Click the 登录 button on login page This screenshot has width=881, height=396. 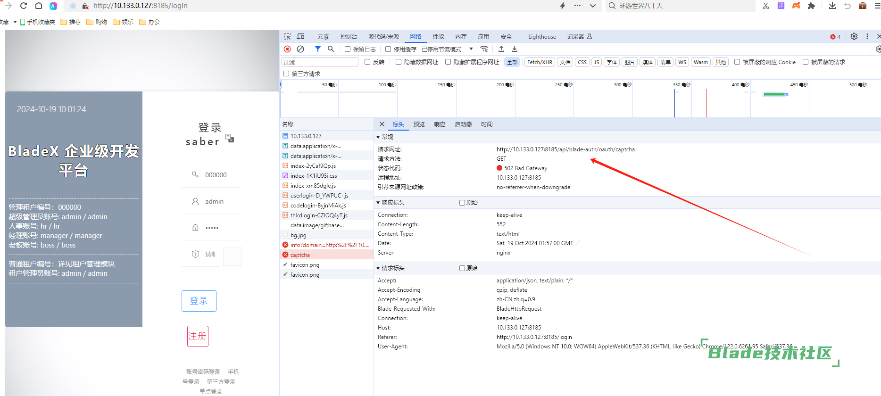(199, 301)
